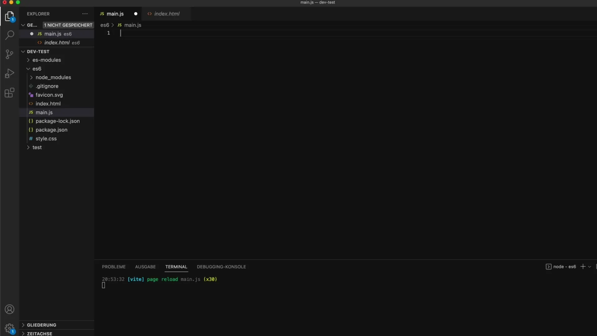
Task: Click the EXPLORER panel title
Action: click(x=38, y=14)
